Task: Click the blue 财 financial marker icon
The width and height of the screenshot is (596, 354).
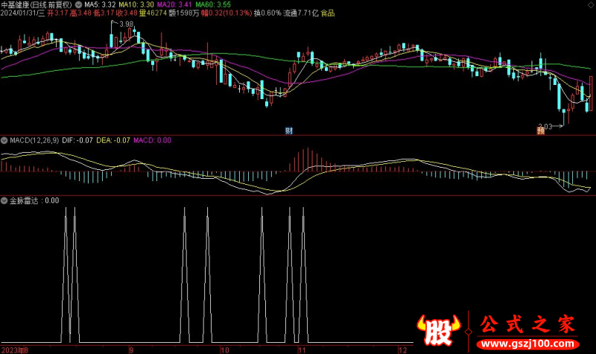Action: (x=288, y=130)
